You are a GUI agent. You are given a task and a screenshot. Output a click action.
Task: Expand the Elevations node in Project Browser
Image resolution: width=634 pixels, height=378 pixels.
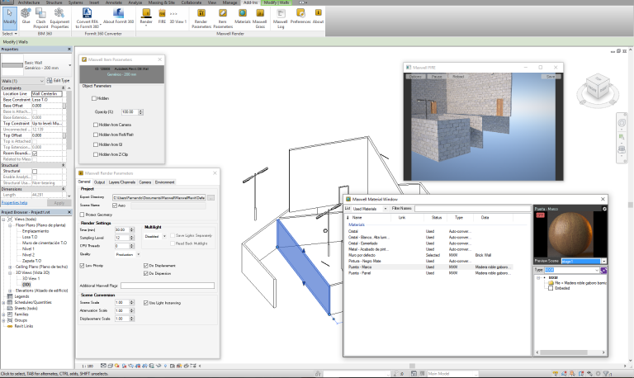(10, 291)
